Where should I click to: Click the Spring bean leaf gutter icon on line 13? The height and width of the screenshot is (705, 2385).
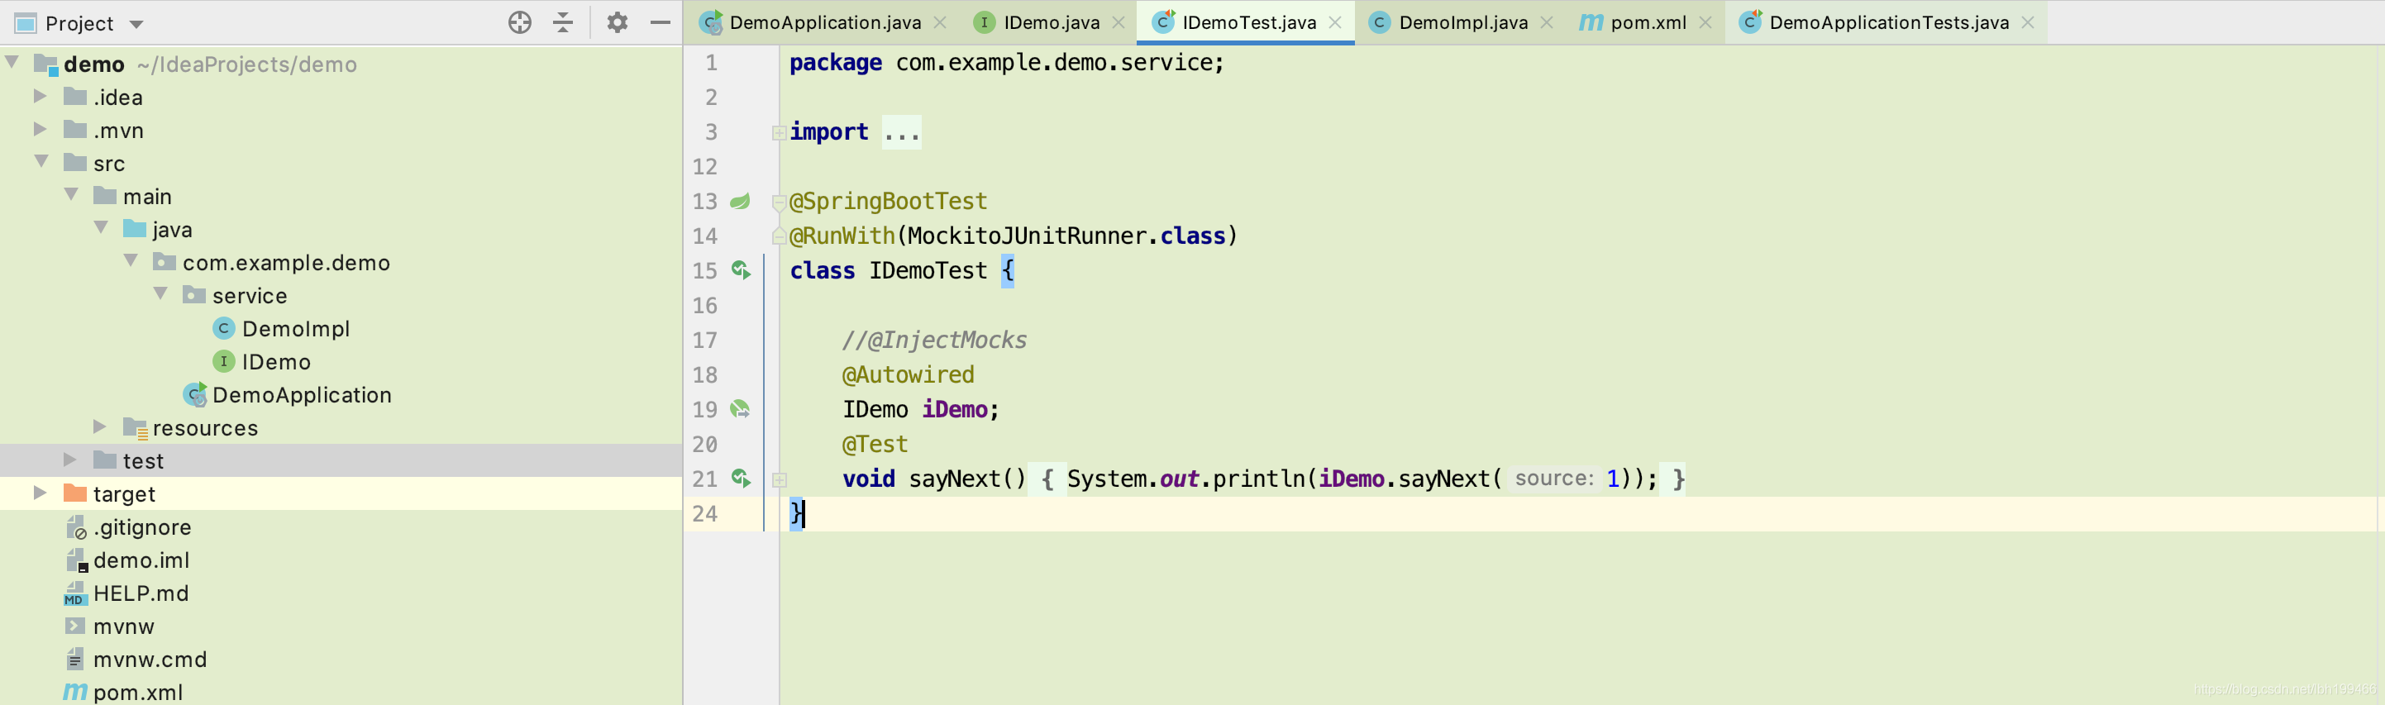pos(740,201)
